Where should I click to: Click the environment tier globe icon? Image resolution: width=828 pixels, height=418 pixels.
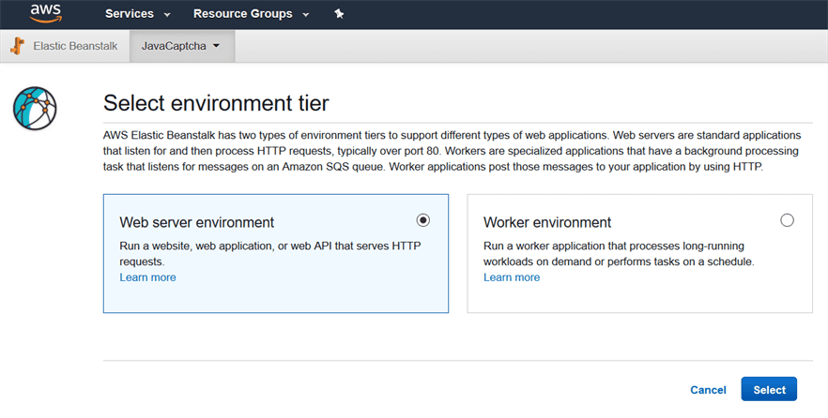(x=35, y=107)
